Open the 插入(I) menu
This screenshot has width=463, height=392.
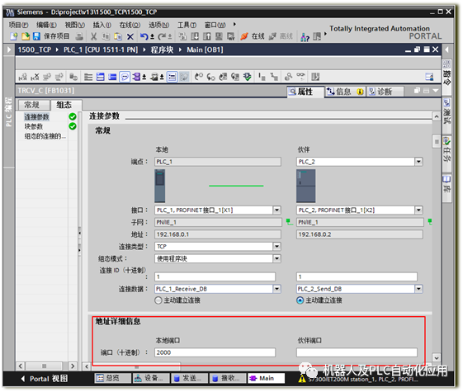[102, 26]
